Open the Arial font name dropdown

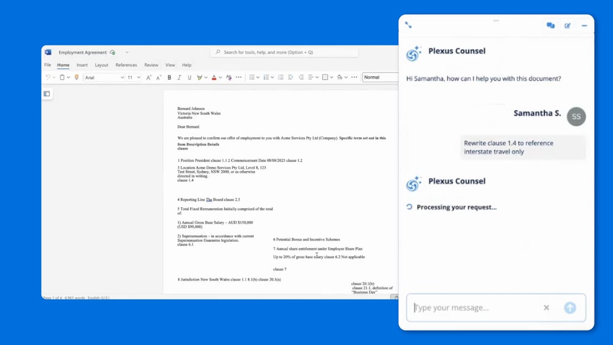122,77
